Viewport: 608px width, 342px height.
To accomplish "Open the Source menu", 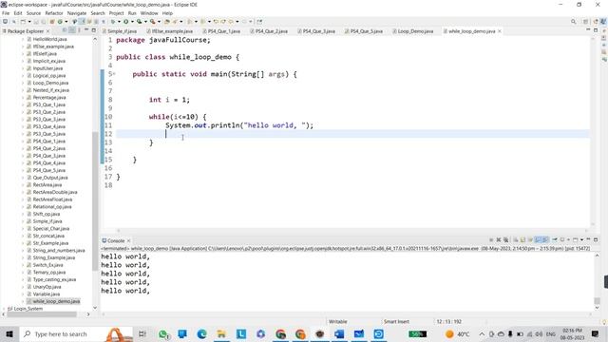I will (x=33, y=13).
